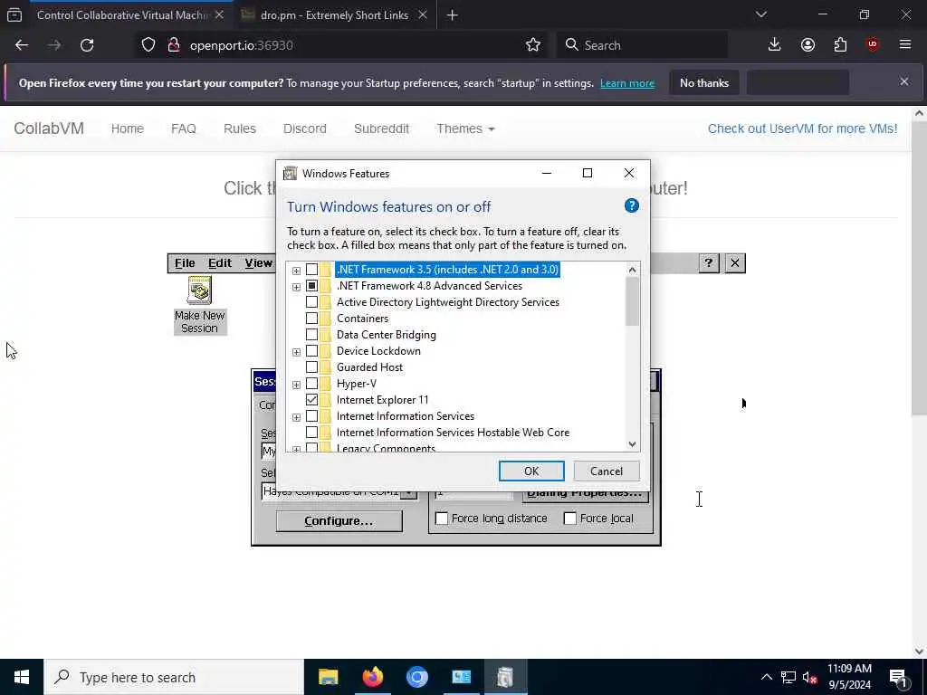Expand Internet Information Services node
This screenshot has width=927, height=695.
coord(296,417)
